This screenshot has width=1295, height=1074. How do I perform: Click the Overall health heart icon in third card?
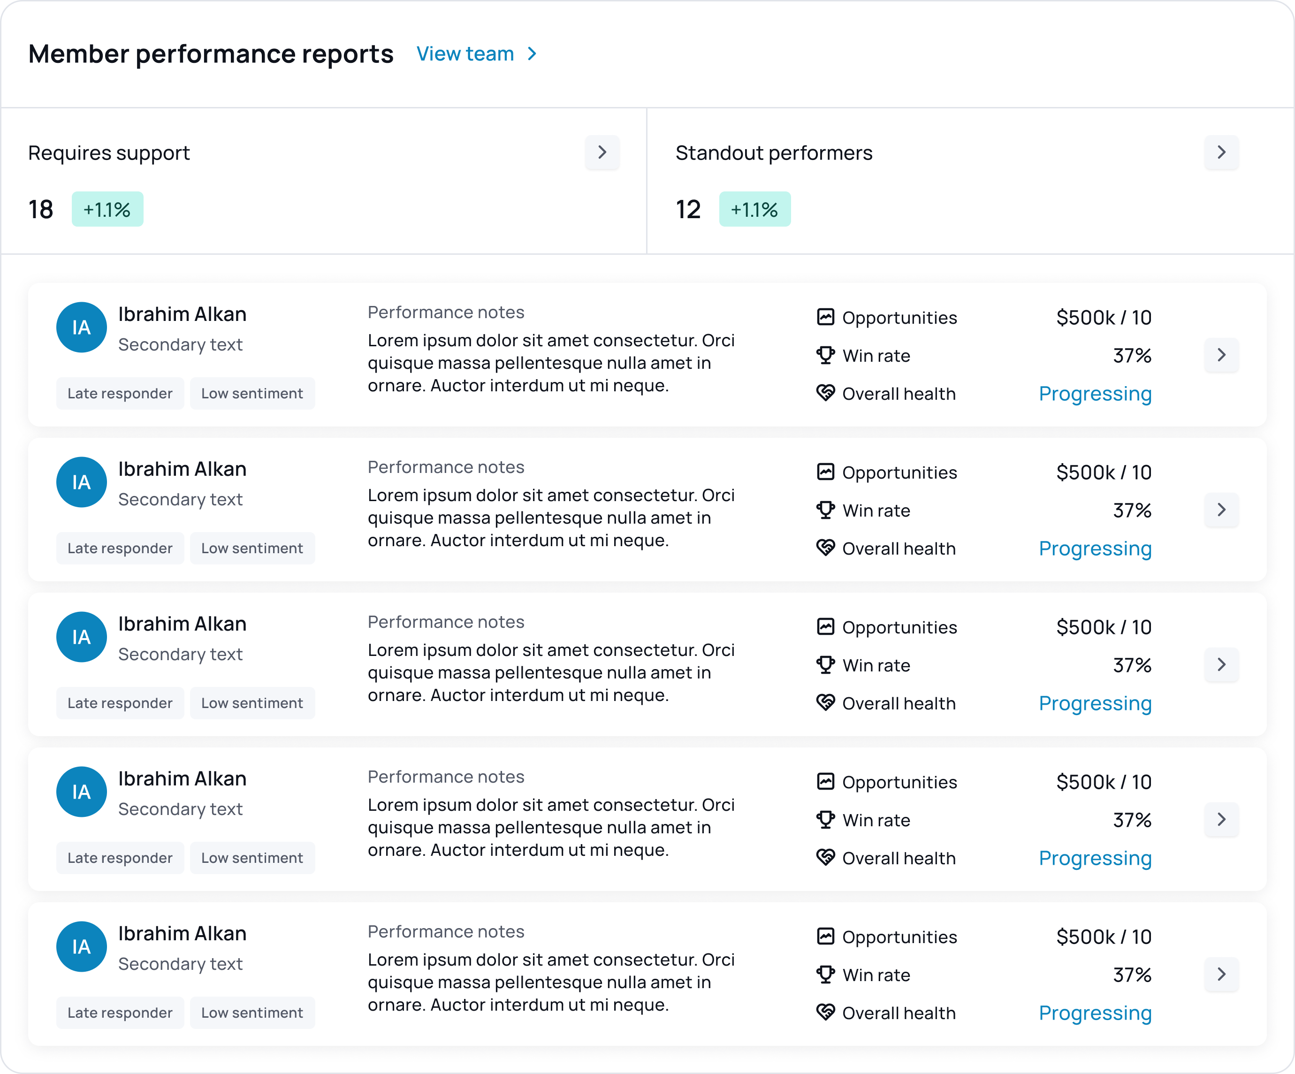point(825,702)
